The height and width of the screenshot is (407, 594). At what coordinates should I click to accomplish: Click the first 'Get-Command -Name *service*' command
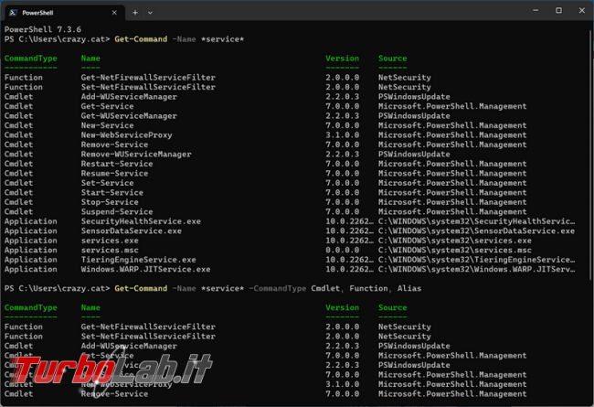coord(179,39)
